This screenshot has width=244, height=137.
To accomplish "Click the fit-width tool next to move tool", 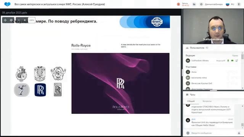I will pos(11,20).
